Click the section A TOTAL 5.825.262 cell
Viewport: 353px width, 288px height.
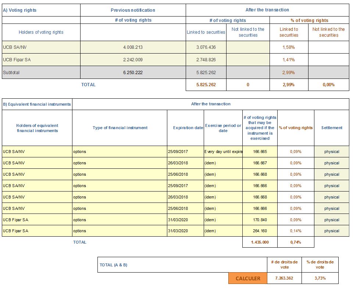206,85
